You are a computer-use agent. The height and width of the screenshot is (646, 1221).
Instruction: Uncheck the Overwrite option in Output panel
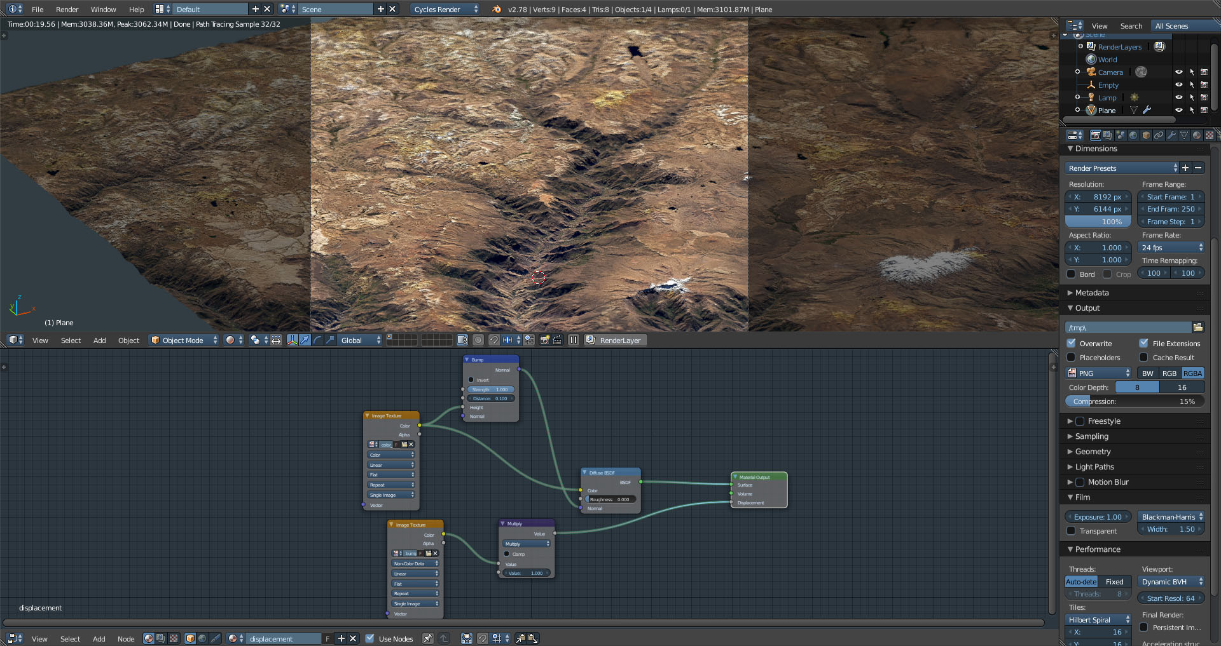tap(1071, 343)
